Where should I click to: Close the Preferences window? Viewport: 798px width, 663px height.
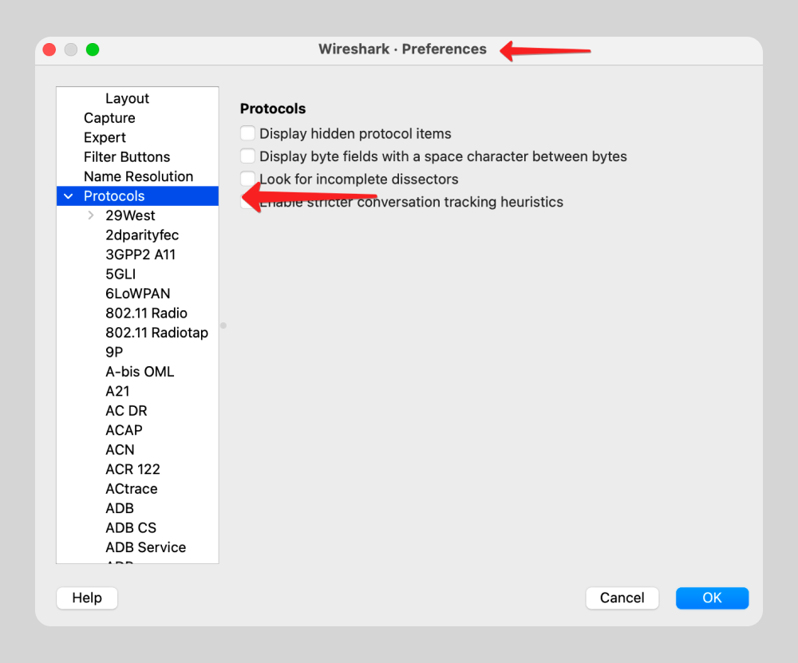coord(49,49)
